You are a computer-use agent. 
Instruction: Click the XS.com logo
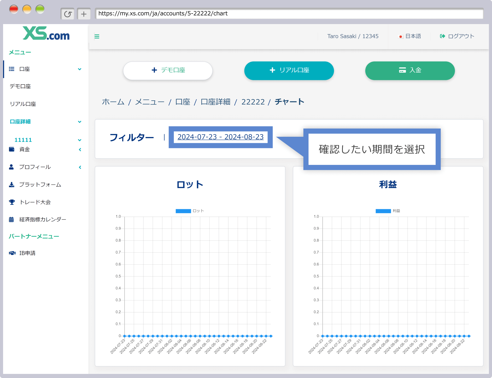point(46,33)
